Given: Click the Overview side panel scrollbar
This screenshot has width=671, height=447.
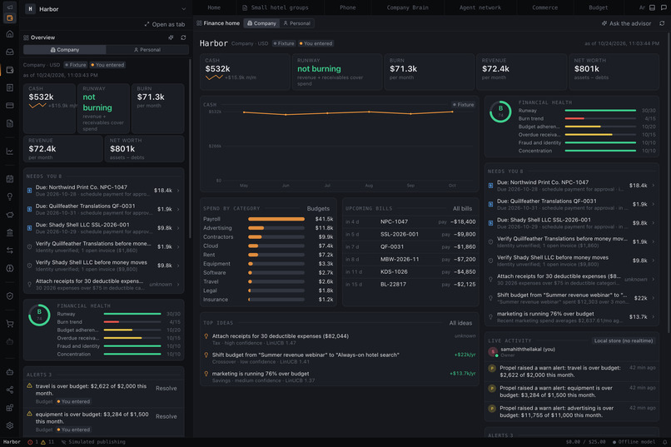Looking at the screenshot, I should [x=191, y=147].
